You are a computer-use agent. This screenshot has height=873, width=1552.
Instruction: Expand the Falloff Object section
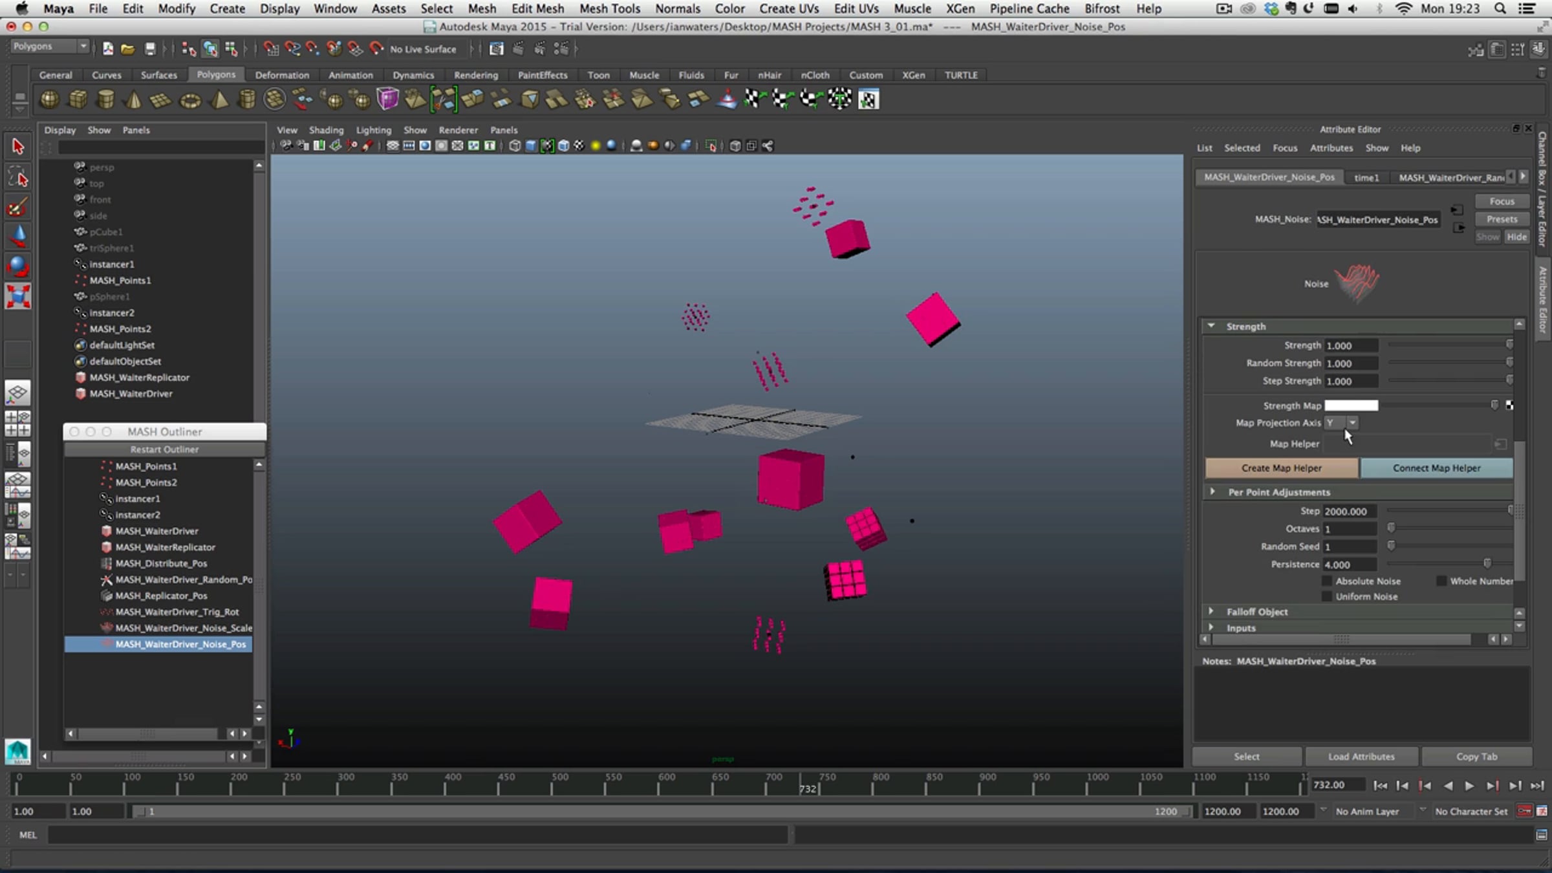click(1211, 611)
